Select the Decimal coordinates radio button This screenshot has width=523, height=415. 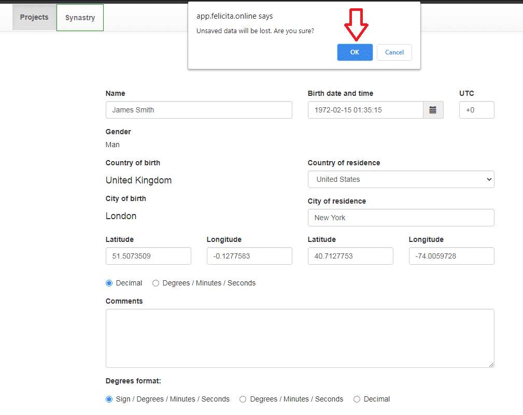click(x=109, y=283)
